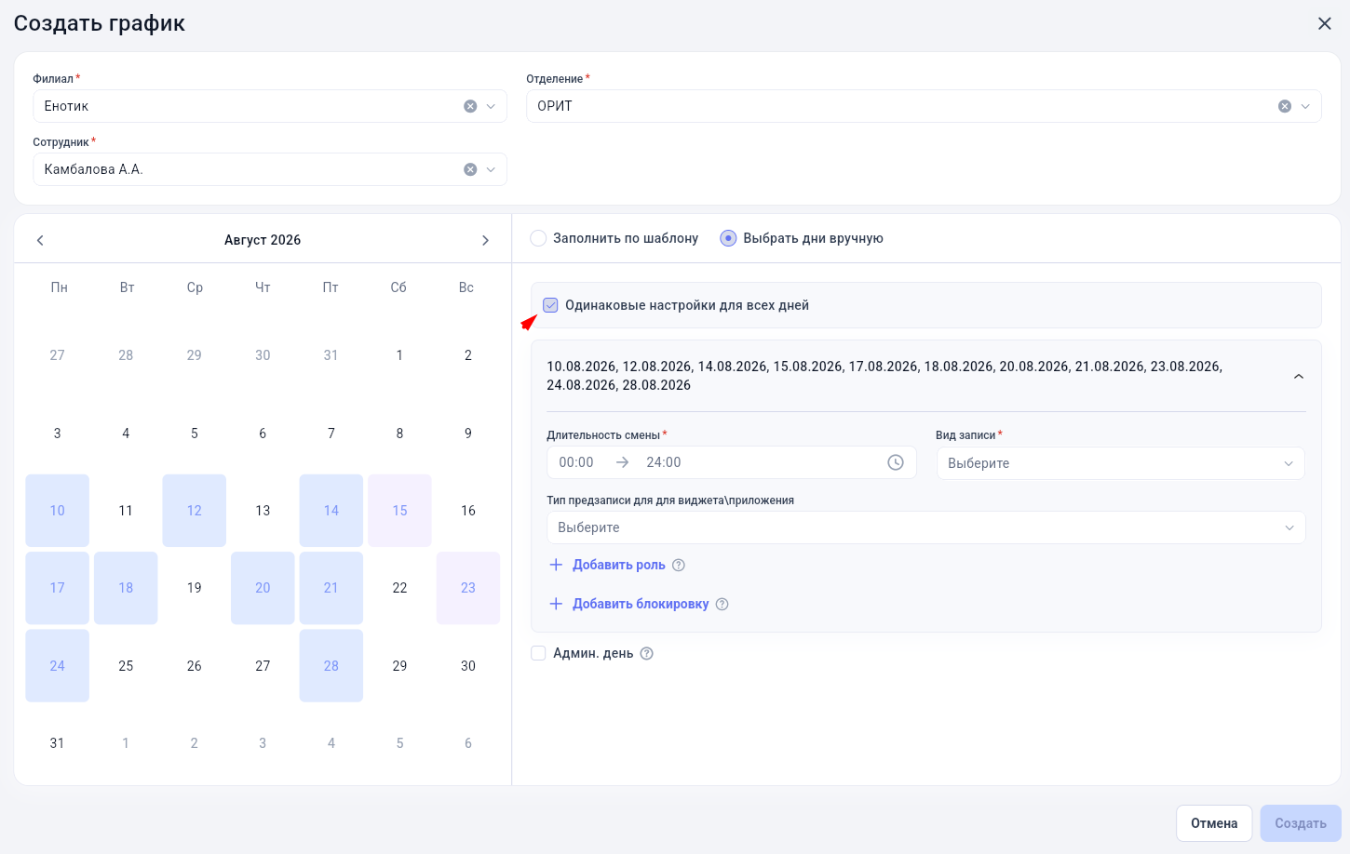Select August 19 in the calendar

coord(194,588)
